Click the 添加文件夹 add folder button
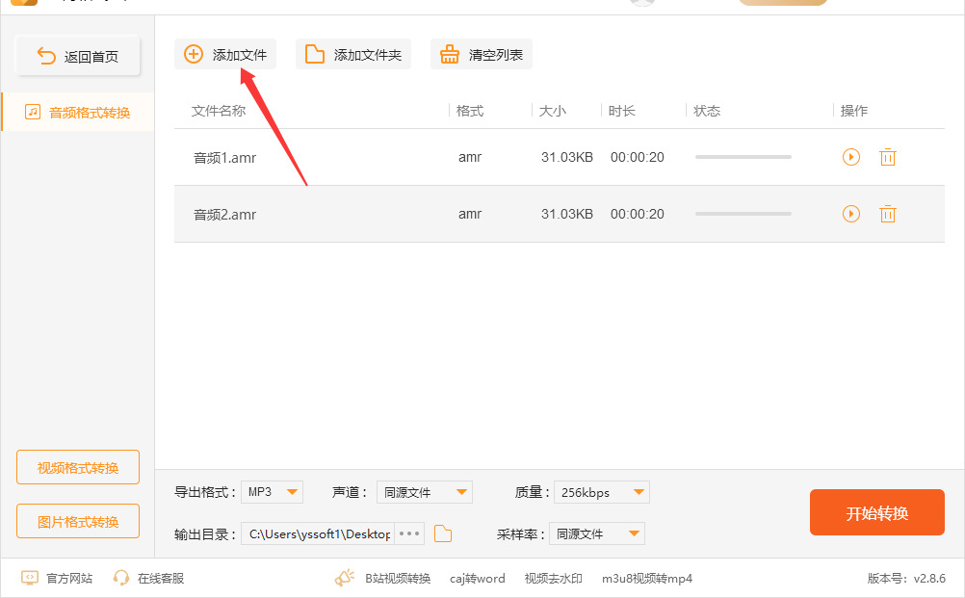965x598 pixels. click(353, 54)
